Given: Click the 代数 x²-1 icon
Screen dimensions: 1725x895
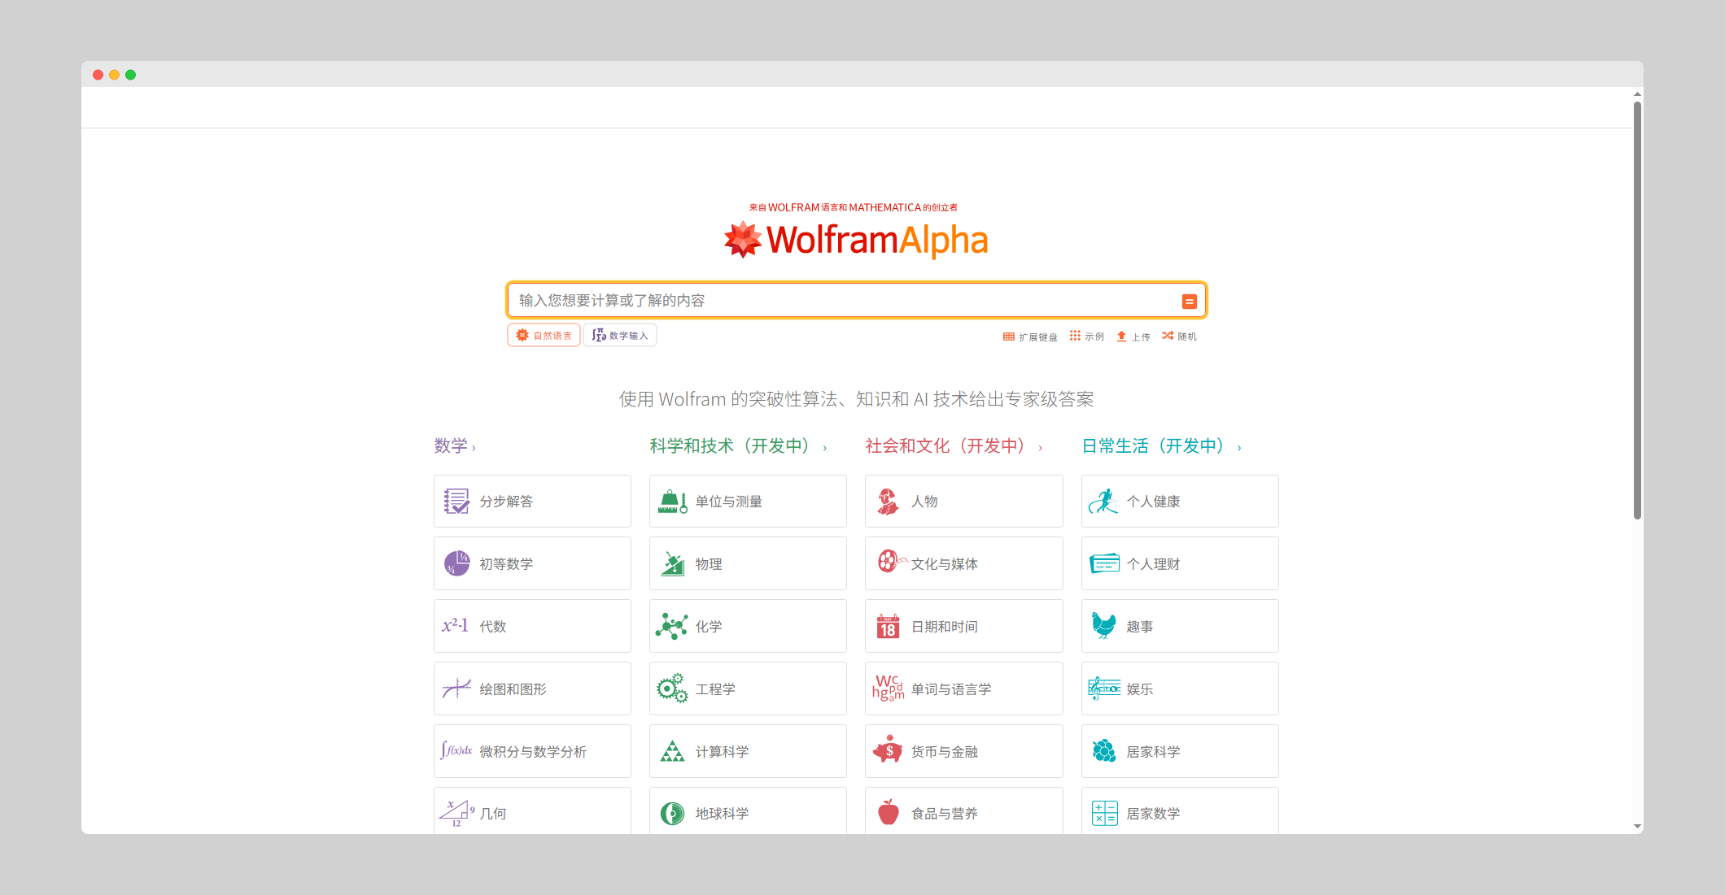Looking at the screenshot, I should click(x=455, y=626).
